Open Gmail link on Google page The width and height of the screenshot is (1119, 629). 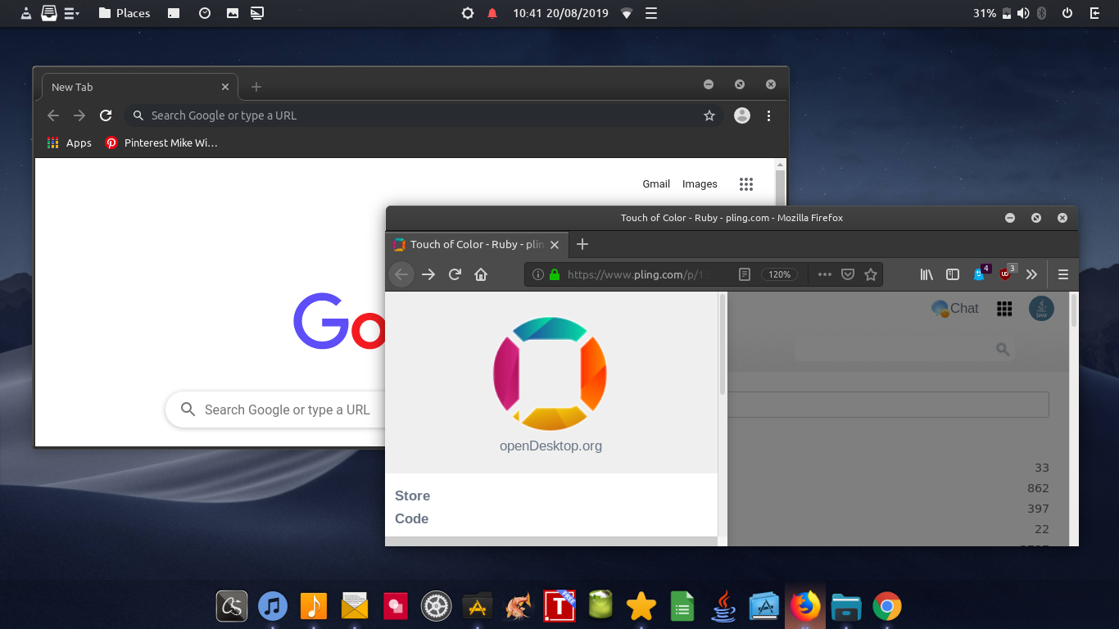click(656, 184)
